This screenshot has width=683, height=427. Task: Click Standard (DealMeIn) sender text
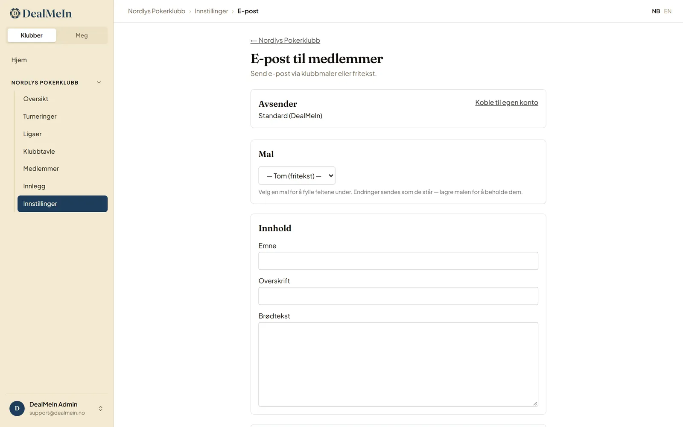pyautogui.click(x=290, y=116)
